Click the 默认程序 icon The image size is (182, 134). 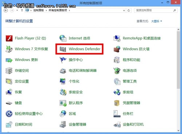click(x=63, y=103)
